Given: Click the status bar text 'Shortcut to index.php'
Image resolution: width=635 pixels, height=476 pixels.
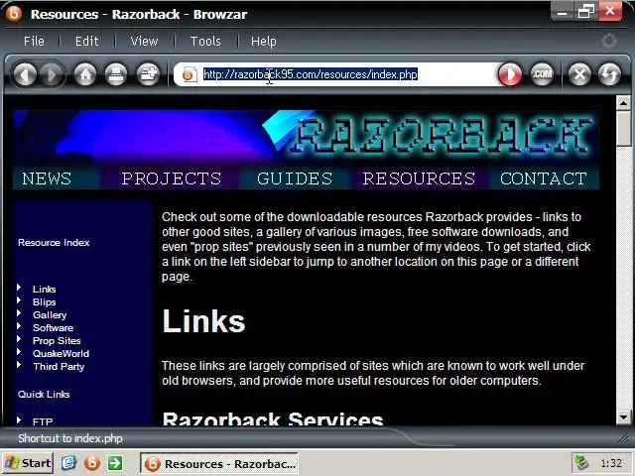Looking at the screenshot, I should 70,438.
